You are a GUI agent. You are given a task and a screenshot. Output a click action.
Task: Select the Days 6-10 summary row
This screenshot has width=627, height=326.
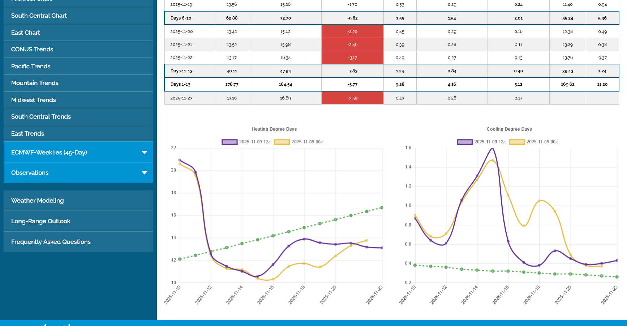[x=181, y=18]
